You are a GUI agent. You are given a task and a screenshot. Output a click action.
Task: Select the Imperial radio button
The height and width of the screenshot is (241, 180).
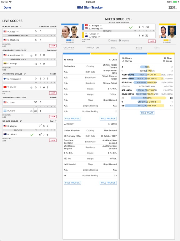click(x=120, y=40)
